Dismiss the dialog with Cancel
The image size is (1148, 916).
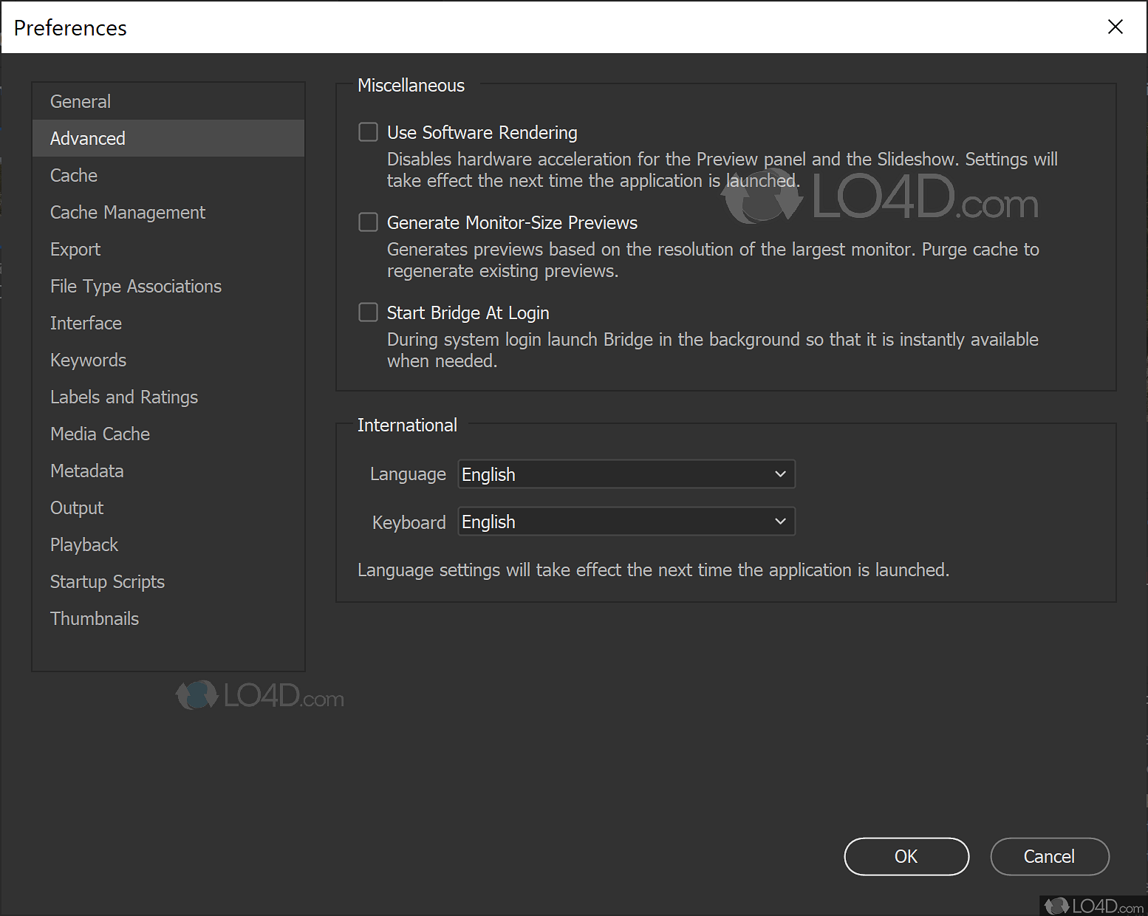[x=1049, y=856]
